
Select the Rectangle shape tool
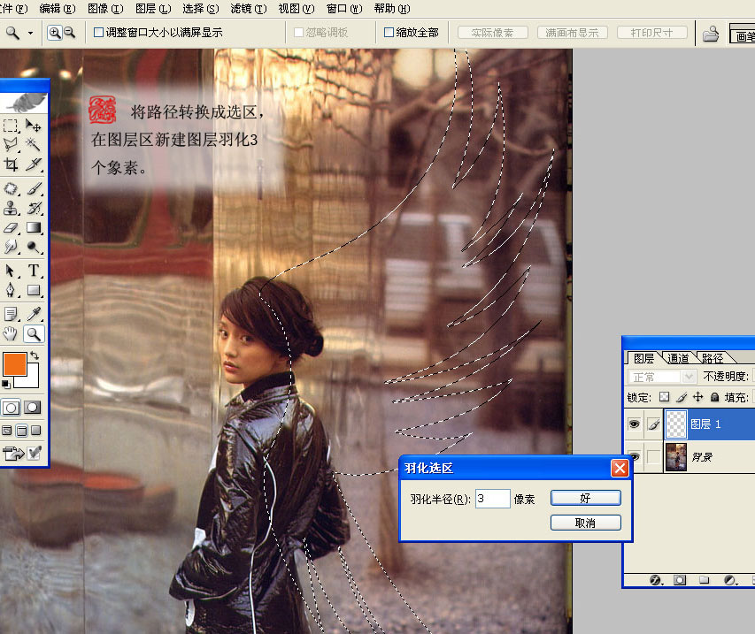click(34, 290)
